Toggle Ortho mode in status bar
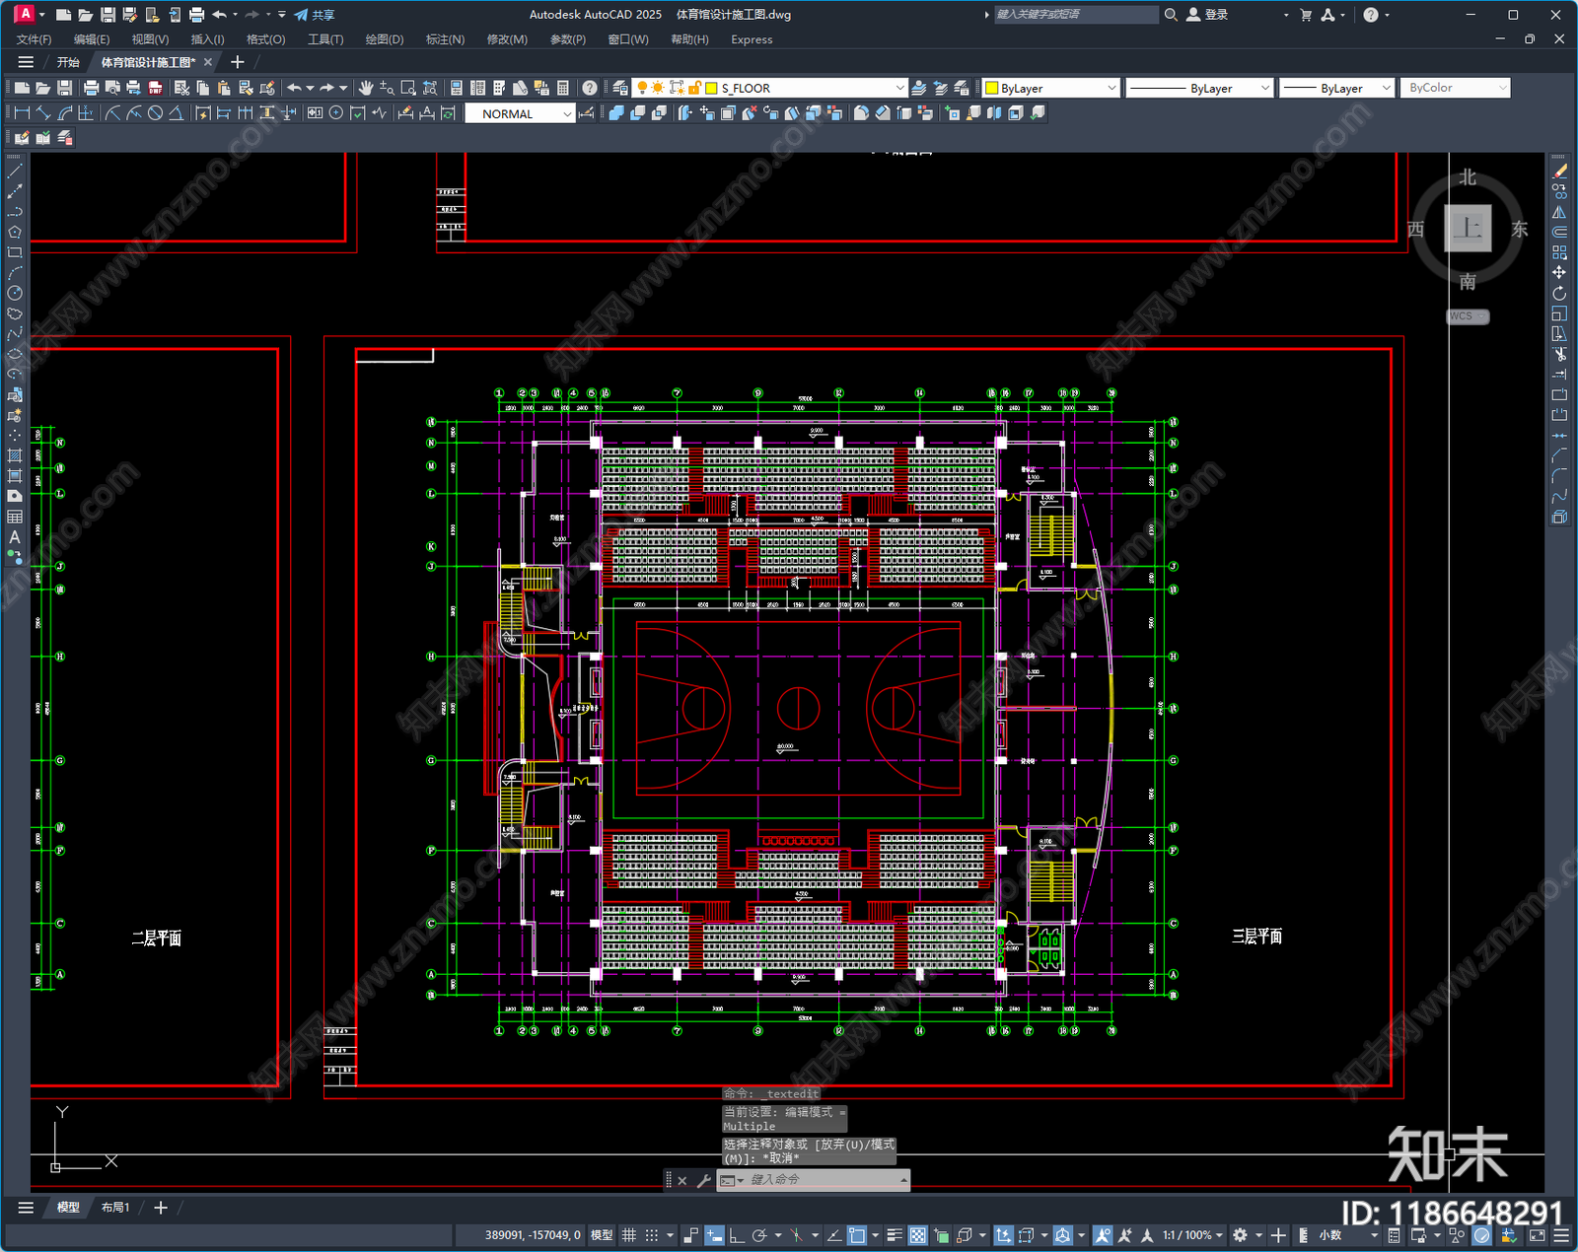 pyautogui.click(x=736, y=1235)
